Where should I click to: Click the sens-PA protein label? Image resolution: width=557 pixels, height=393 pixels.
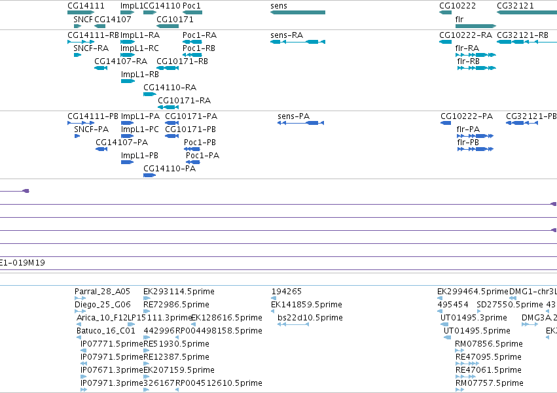click(x=293, y=116)
